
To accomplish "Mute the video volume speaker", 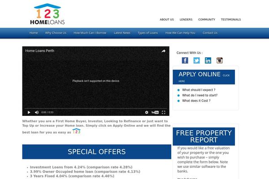I will (x=37, y=112).
